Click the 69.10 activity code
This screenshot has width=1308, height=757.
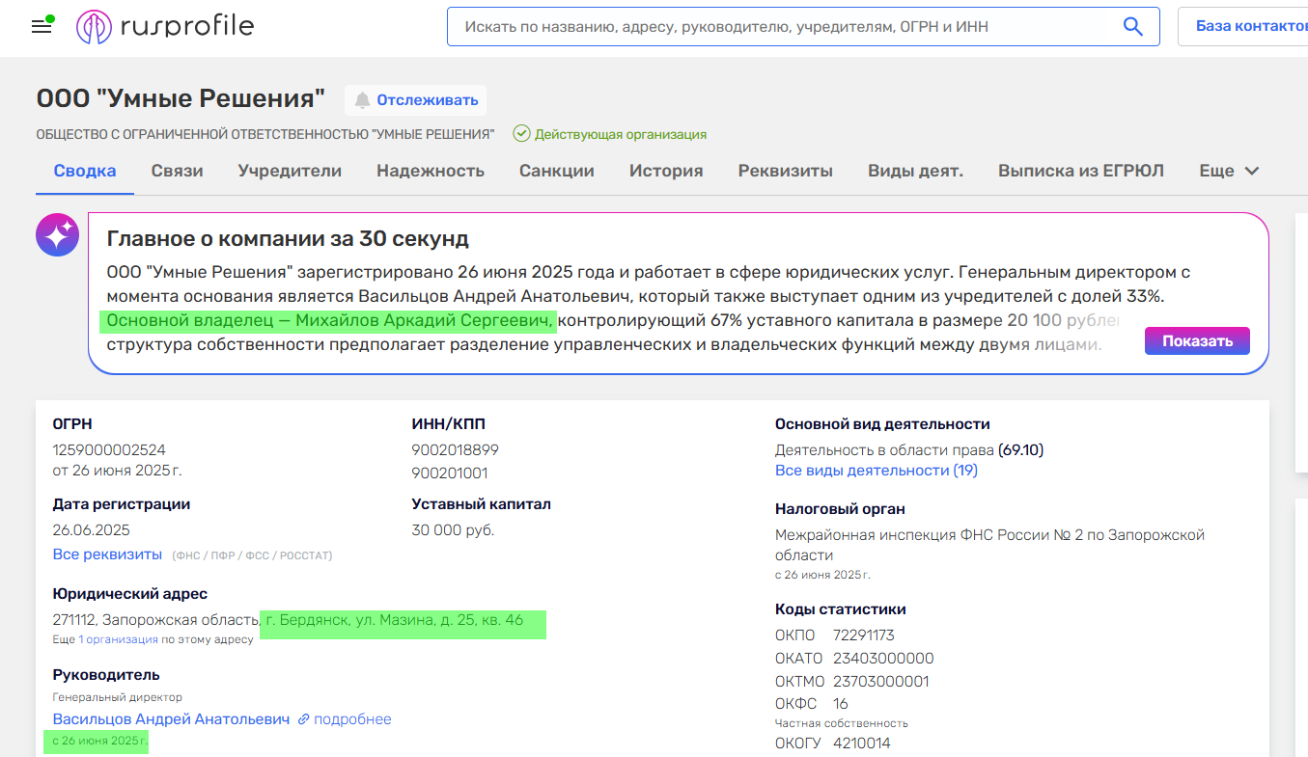click(x=1020, y=449)
